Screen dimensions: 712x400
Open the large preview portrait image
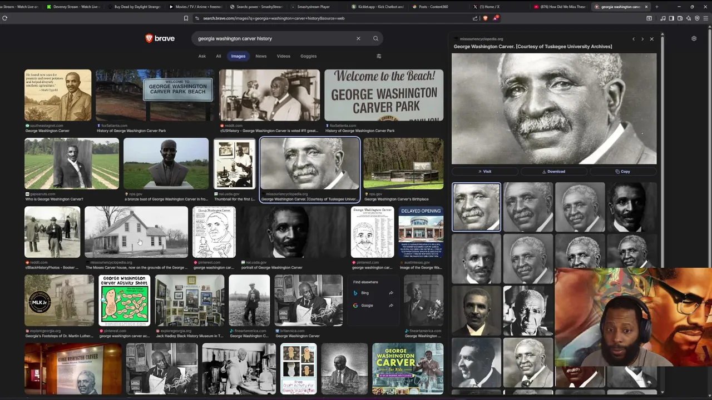pos(554,109)
